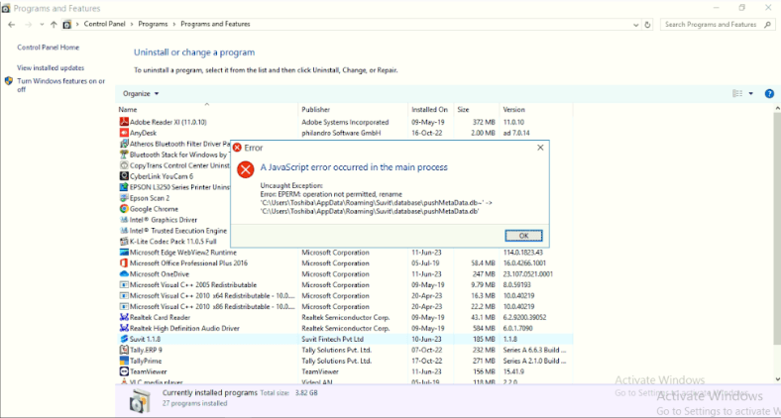Select the Microsoft Visual C++ 2010 x64 row
This screenshot has width=781, height=418.
[x=345, y=295]
